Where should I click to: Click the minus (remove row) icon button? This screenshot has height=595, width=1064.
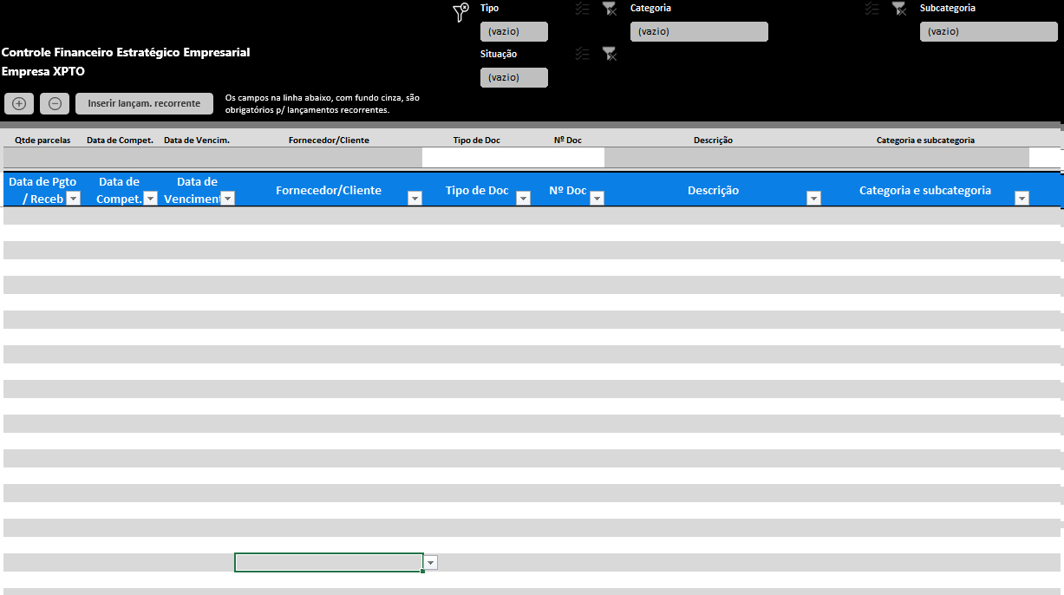[x=55, y=103]
